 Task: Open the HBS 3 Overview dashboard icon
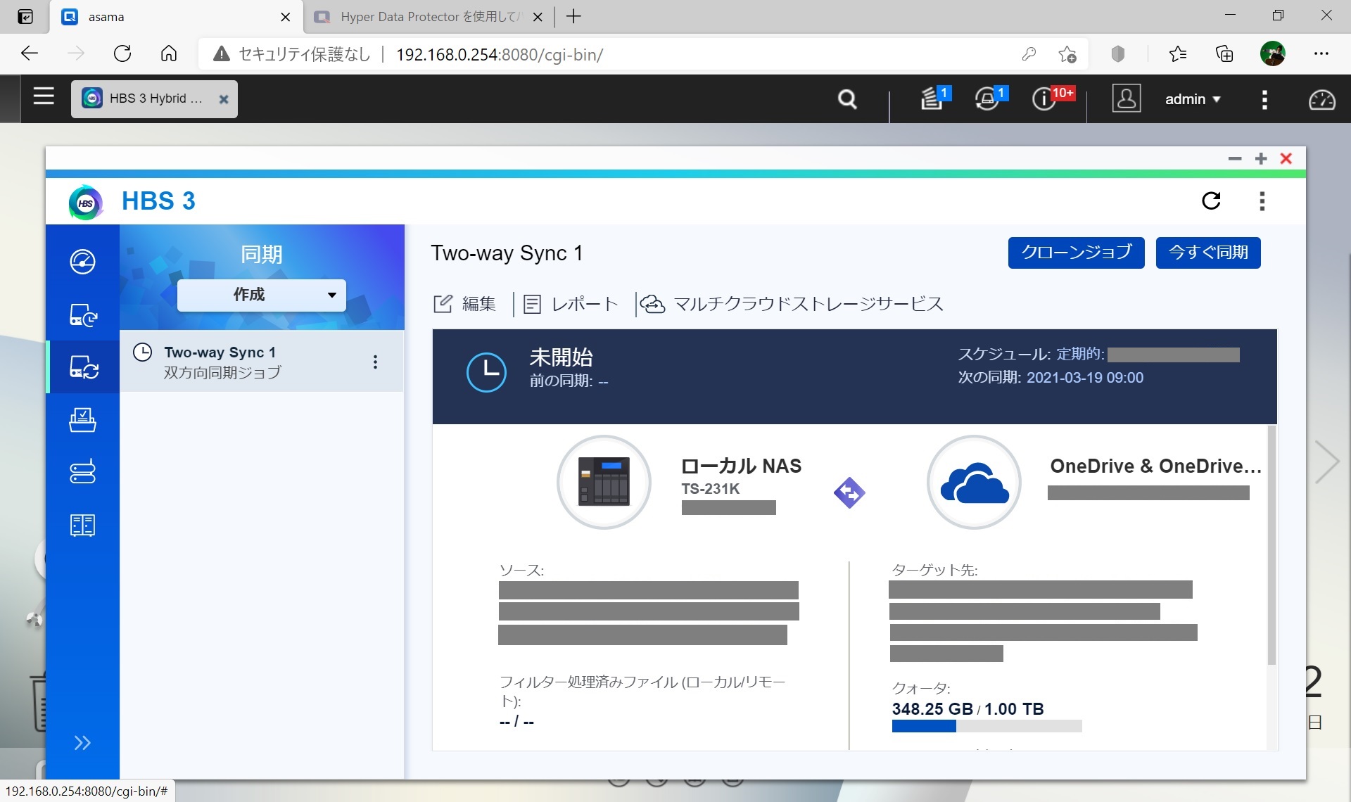(83, 262)
